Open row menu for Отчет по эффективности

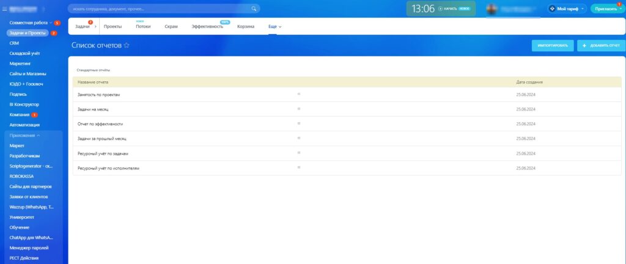coord(298,123)
